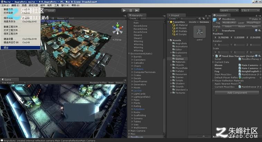Click the Prefab Revert button
The height and width of the screenshot is (142, 262).
[242, 26]
